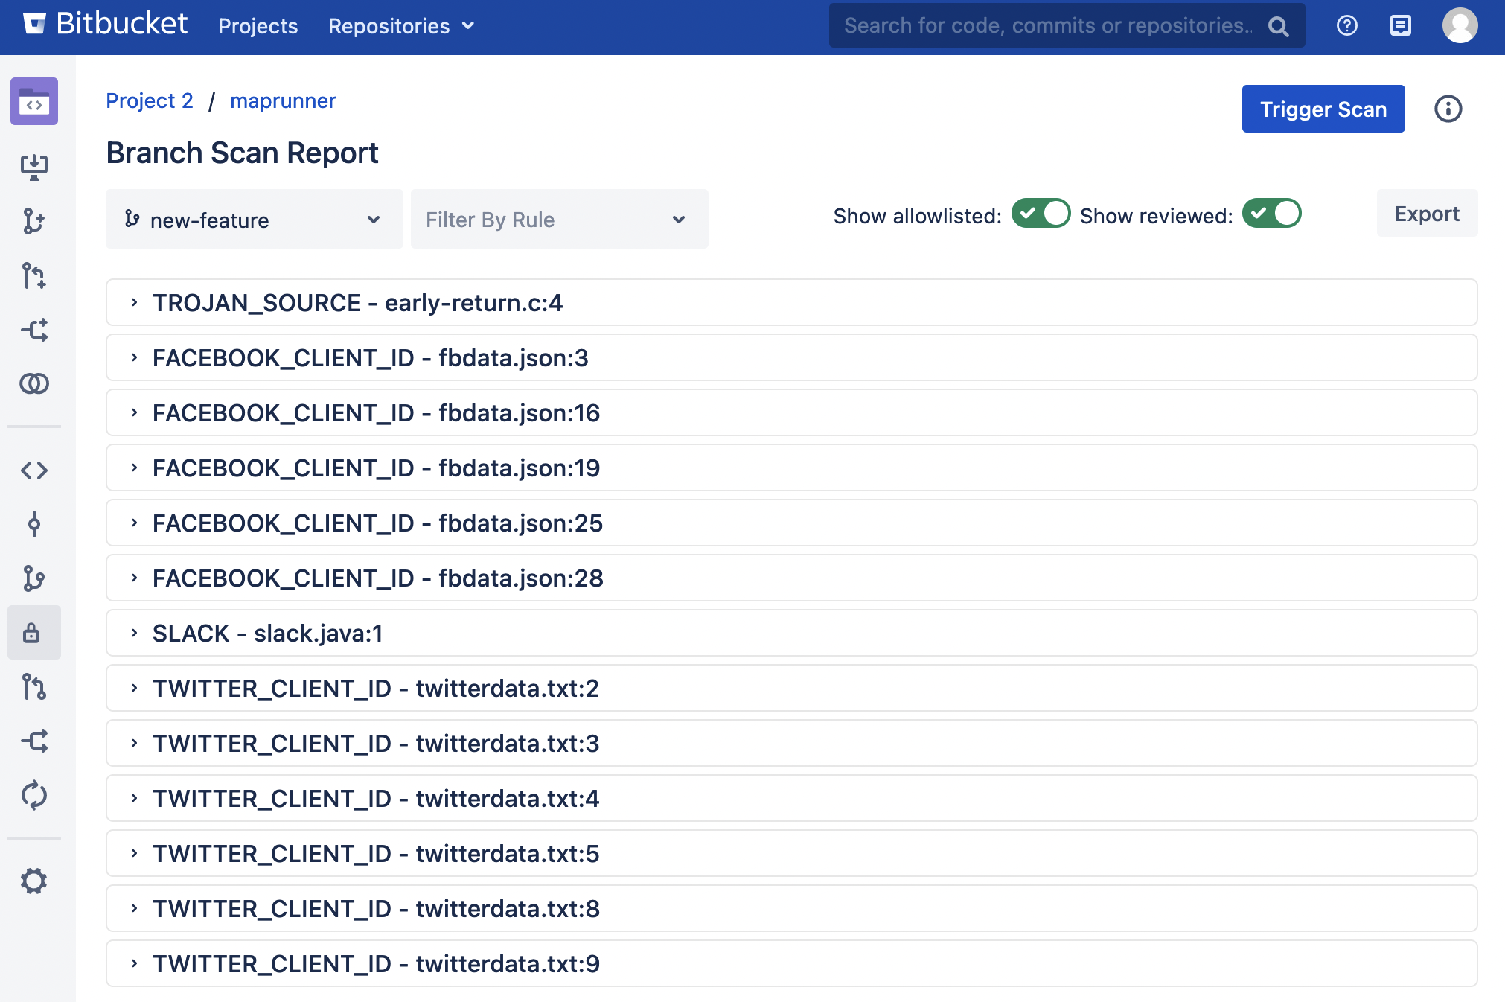This screenshot has width=1505, height=1002.
Task: Open the Filter By Rule dropdown
Action: pyautogui.click(x=559, y=220)
